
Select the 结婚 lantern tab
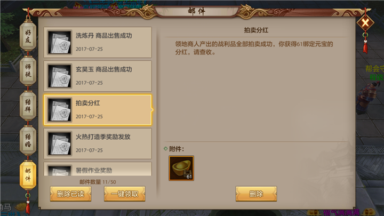tap(28, 140)
